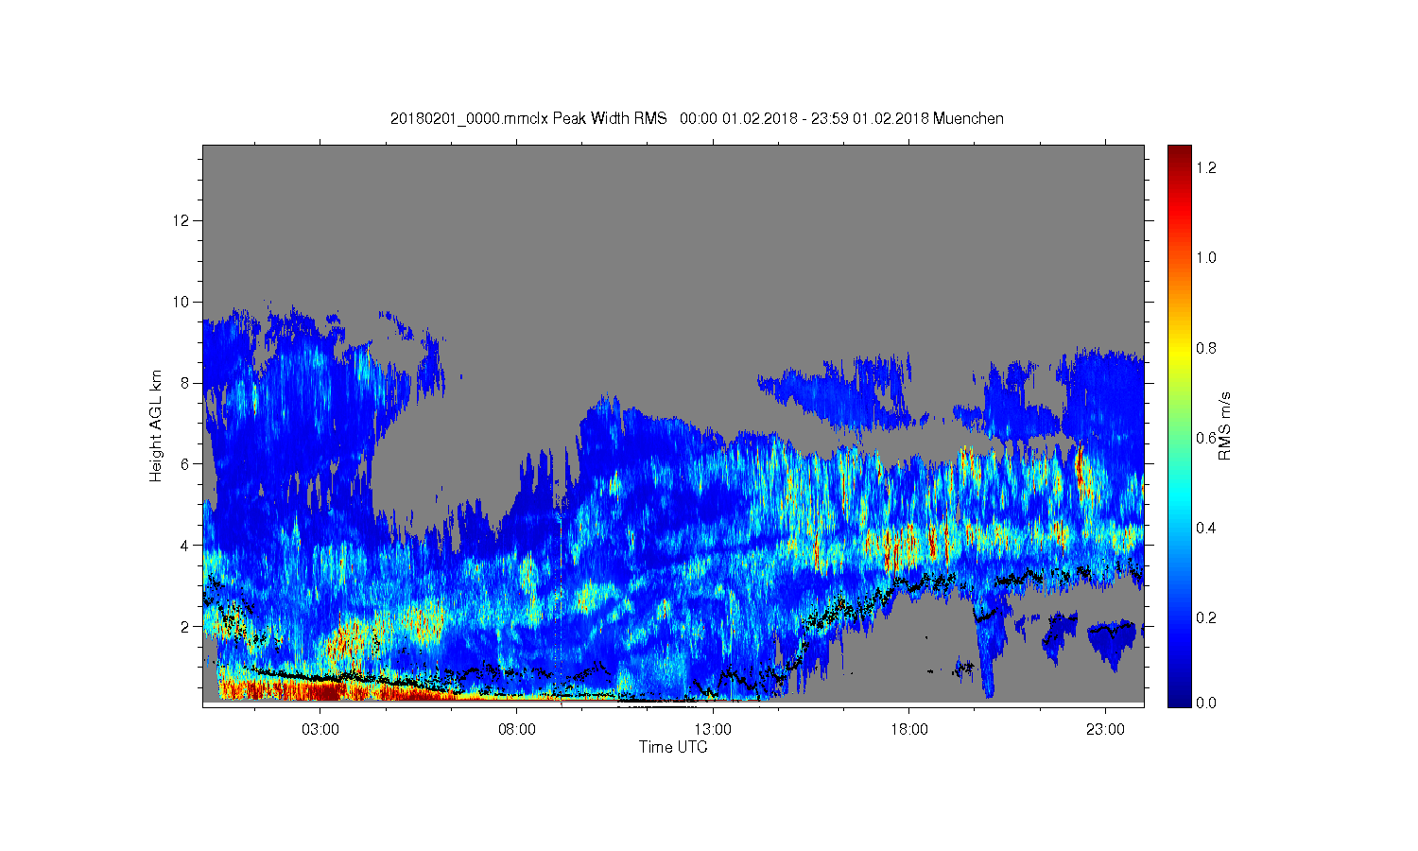Click the 18:00 time tick label
The width and height of the screenshot is (1418, 851).
[x=909, y=730]
